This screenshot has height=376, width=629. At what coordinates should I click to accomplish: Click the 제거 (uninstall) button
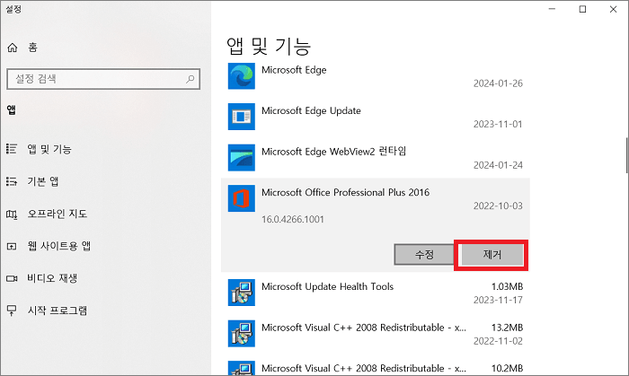492,254
